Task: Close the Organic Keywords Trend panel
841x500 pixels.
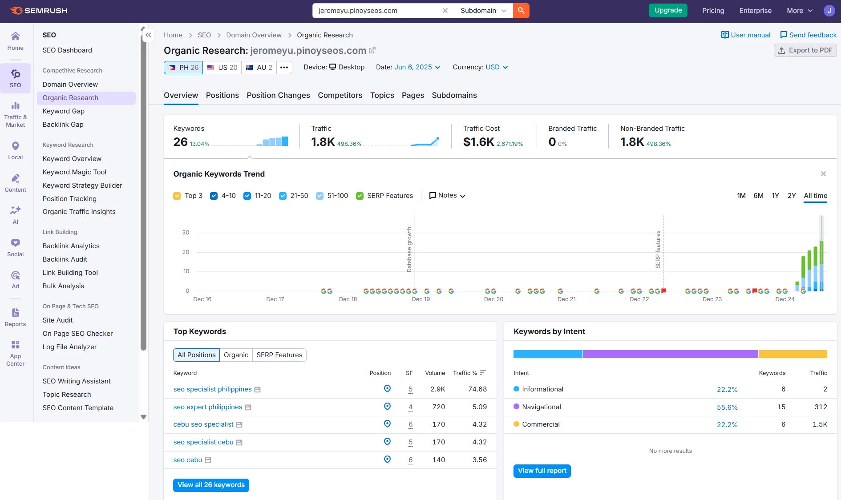Action: [x=823, y=174]
